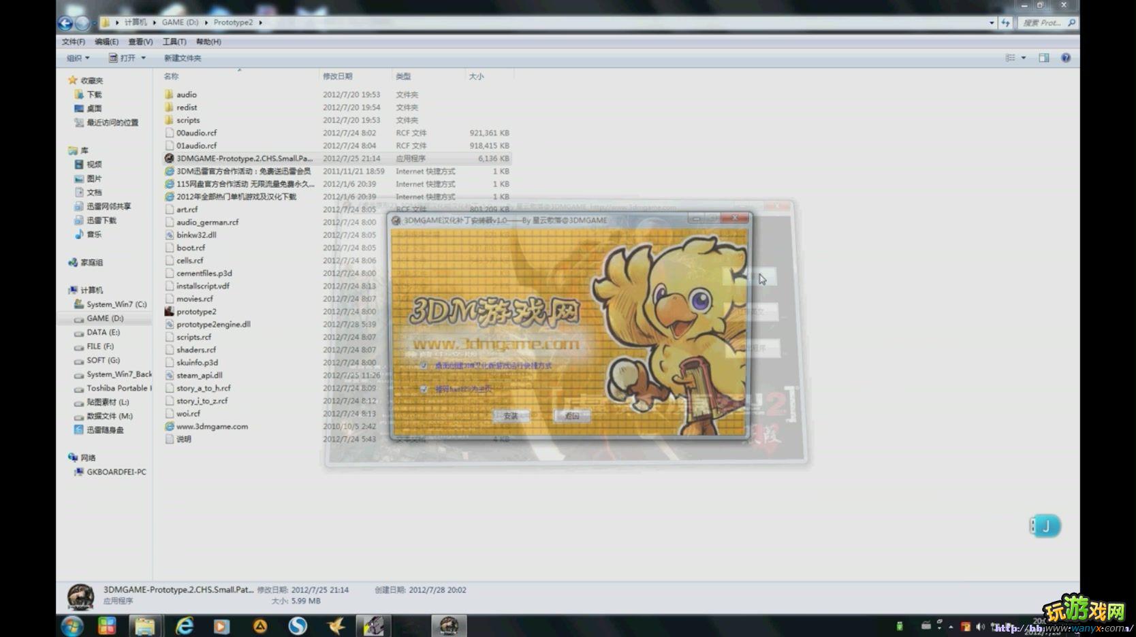Image resolution: width=1136 pixels, height=637 pixels.
Task: Open the 115 netdisk promotion shortcut icon
Action: coord(169,184)
